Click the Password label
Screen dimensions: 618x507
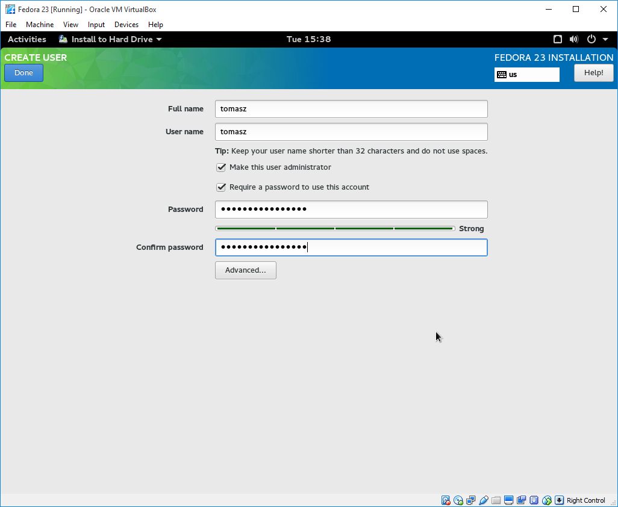186,209
